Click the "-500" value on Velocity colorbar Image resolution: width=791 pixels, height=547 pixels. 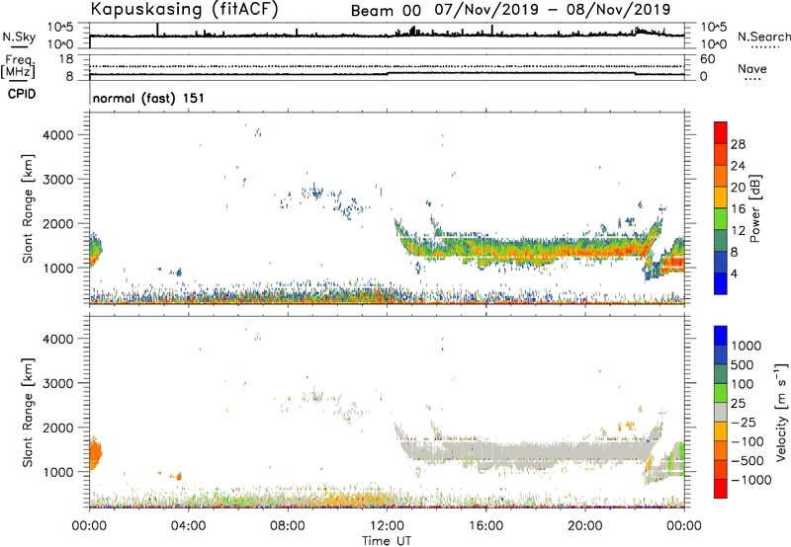pos(747,460)
